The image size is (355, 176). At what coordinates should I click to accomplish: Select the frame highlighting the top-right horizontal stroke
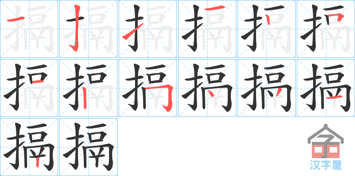tap(207, 29)
